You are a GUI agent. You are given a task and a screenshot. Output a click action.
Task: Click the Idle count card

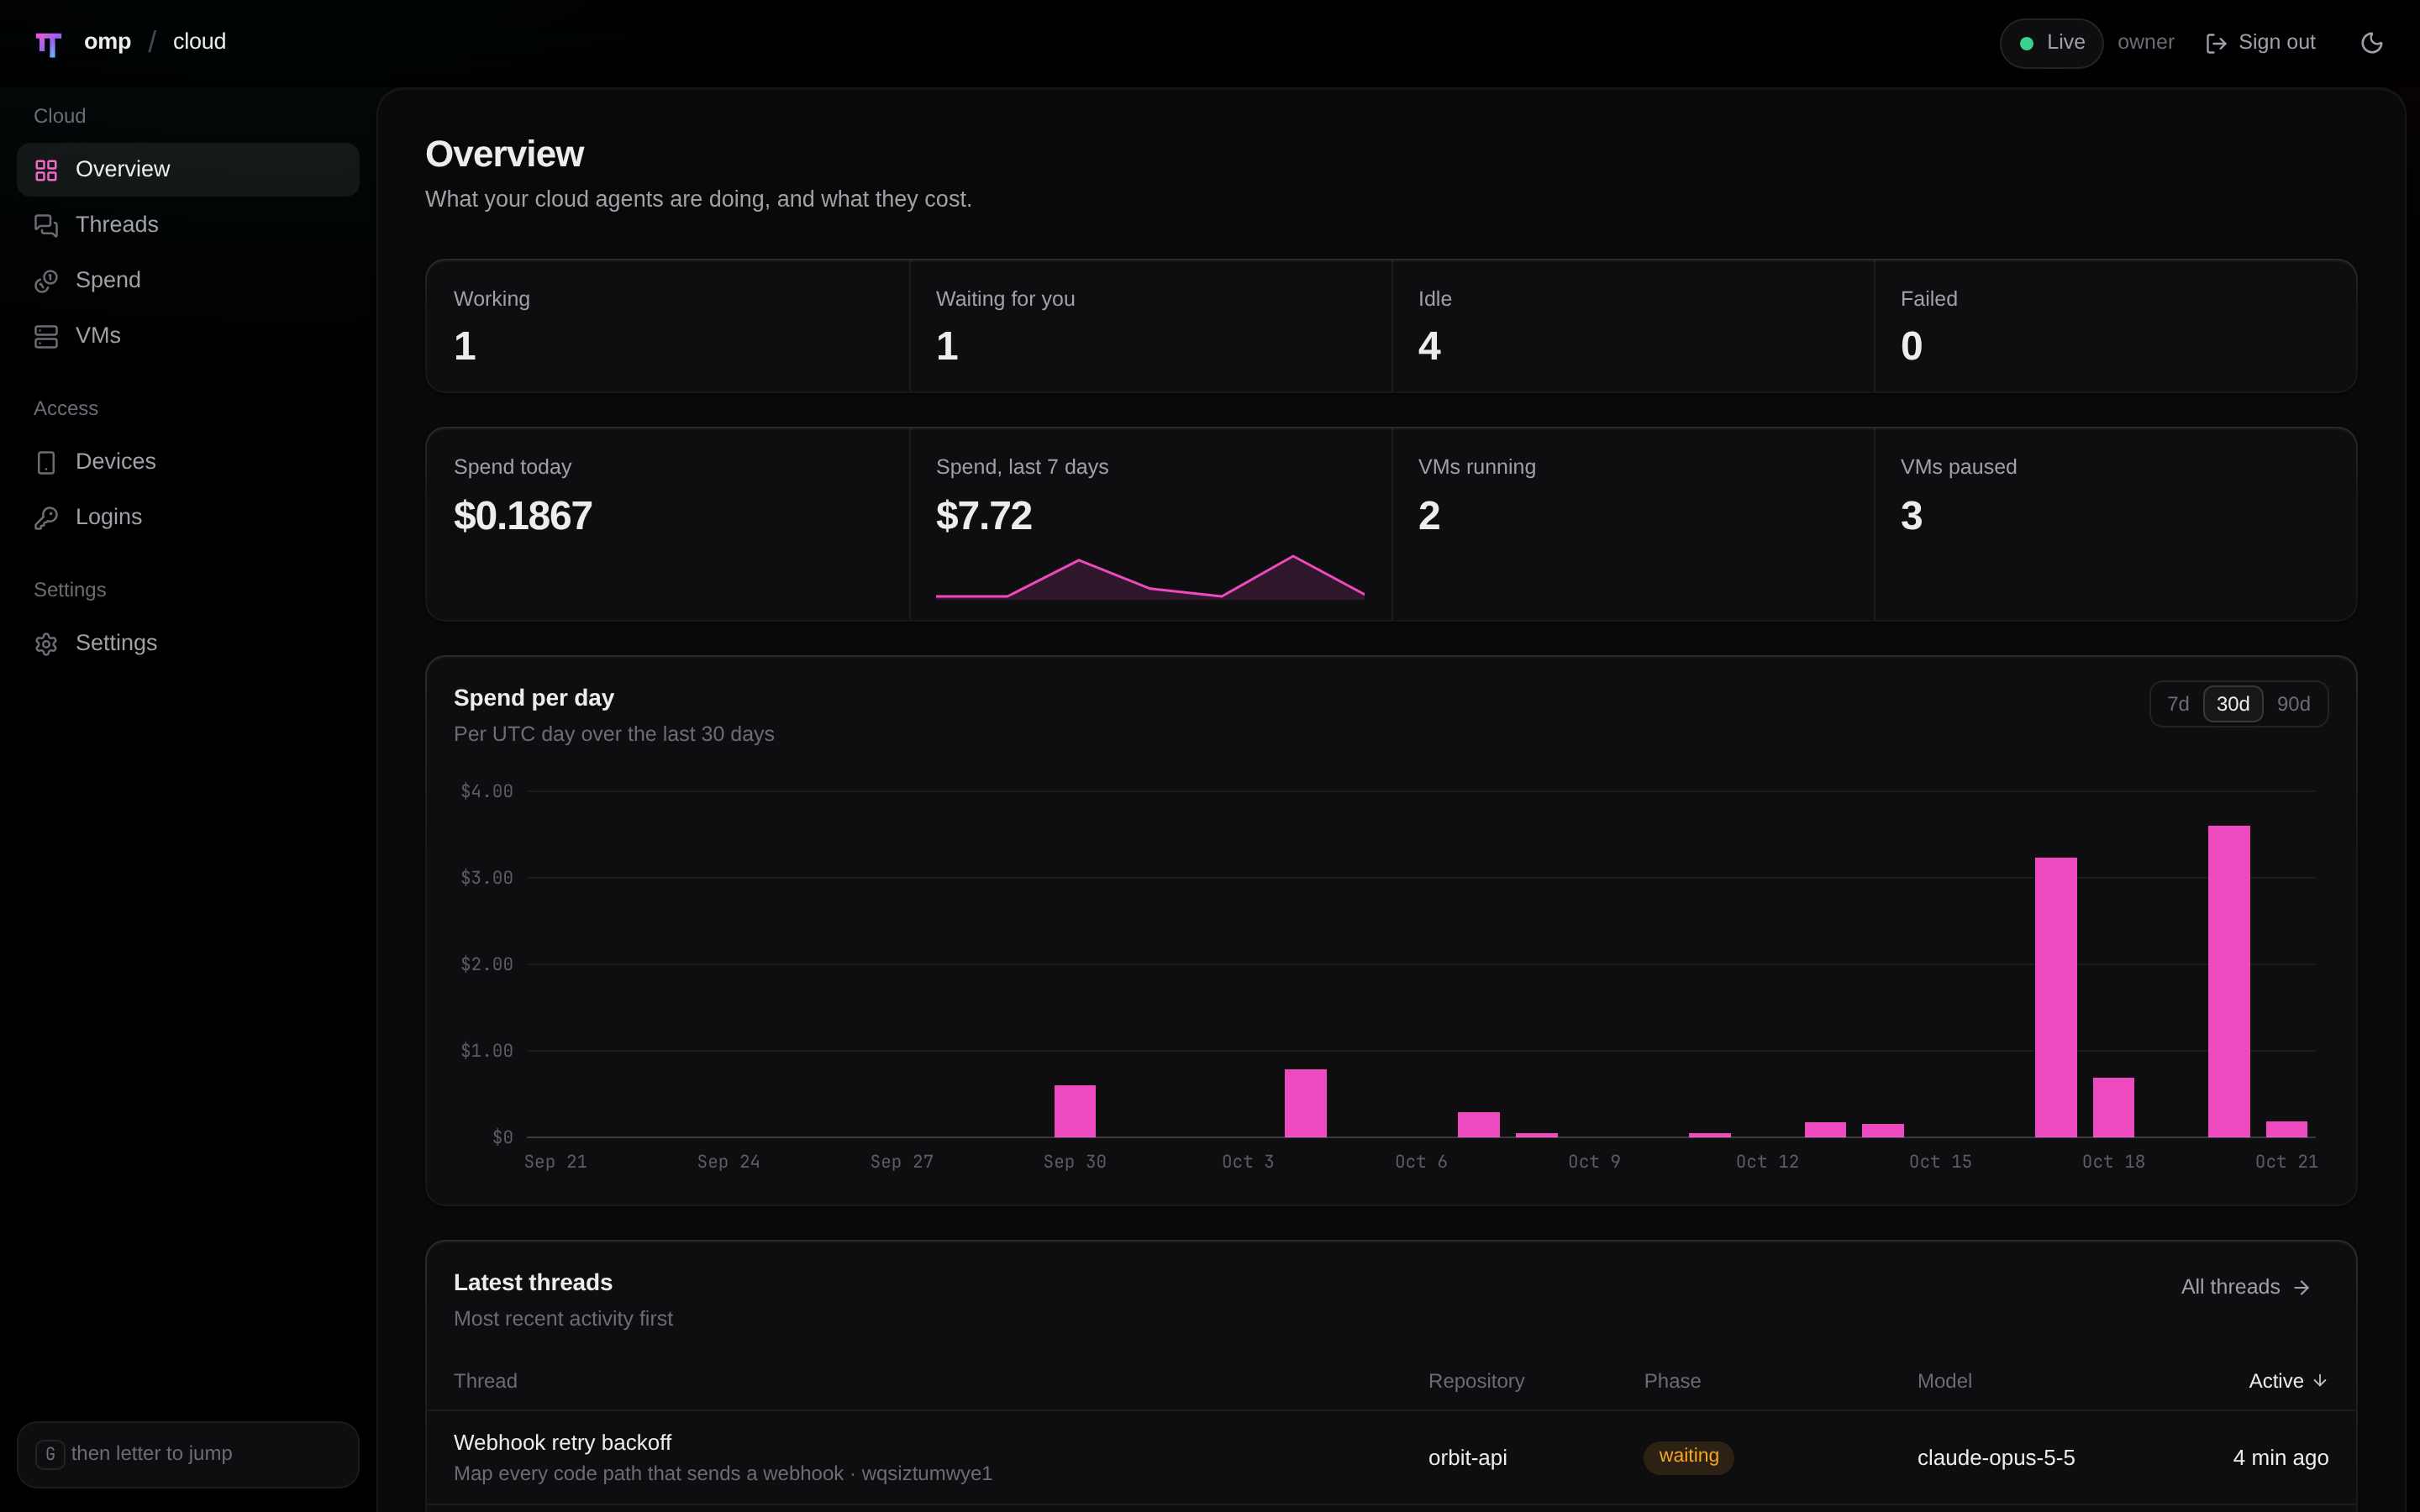point(1633,326)
